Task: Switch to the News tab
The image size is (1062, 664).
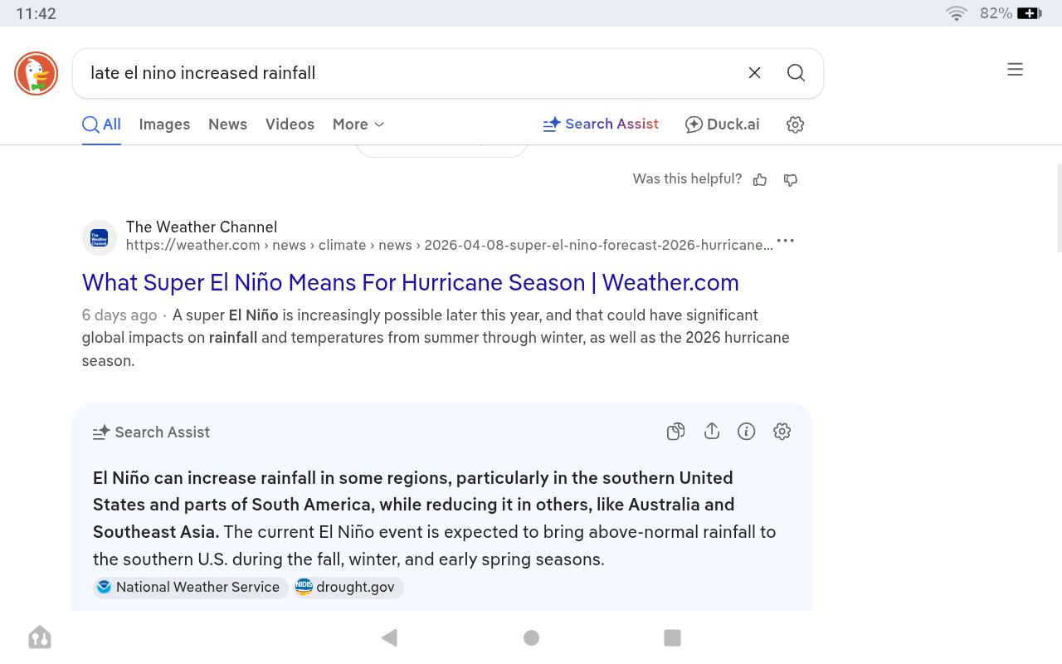Action: tap(227, 124)
